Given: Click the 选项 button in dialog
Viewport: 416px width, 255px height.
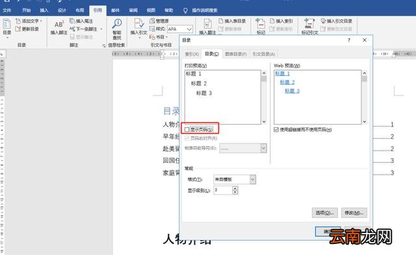Looking at the screenshot, I should tap(325, 213).
